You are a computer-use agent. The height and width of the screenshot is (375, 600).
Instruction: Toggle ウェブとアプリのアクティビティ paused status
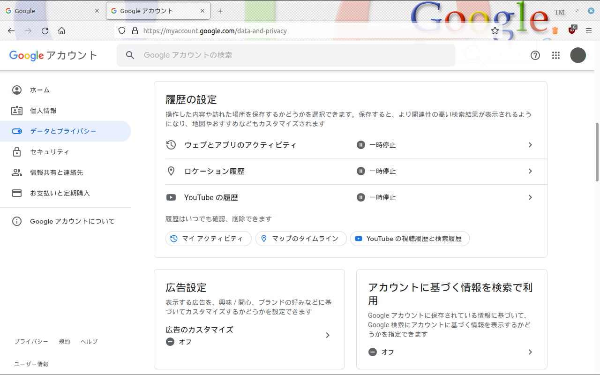376,145
